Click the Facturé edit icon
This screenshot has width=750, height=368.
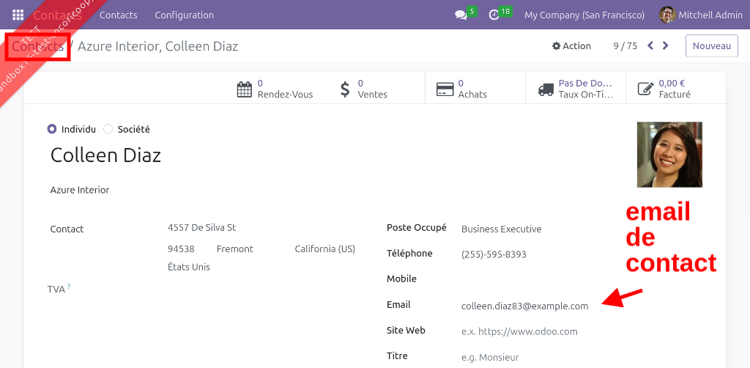(645, 89)
